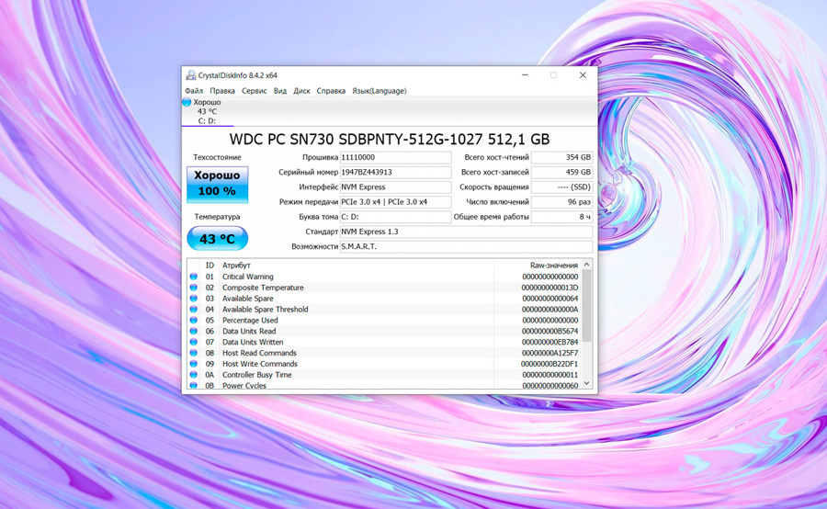Click the status dot for Composite Temperature
Viewport: 827px width, 509px height.
(194, 288)
